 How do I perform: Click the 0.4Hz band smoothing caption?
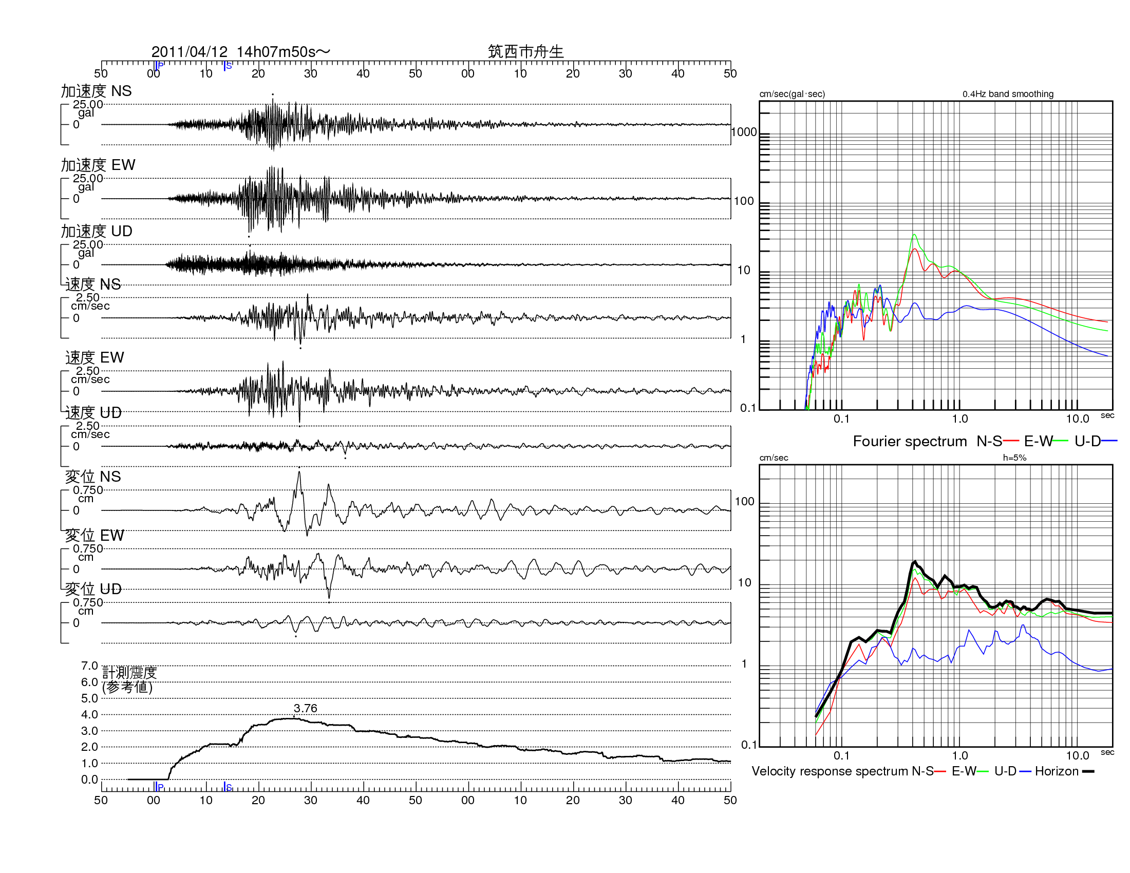[1008, 94]
